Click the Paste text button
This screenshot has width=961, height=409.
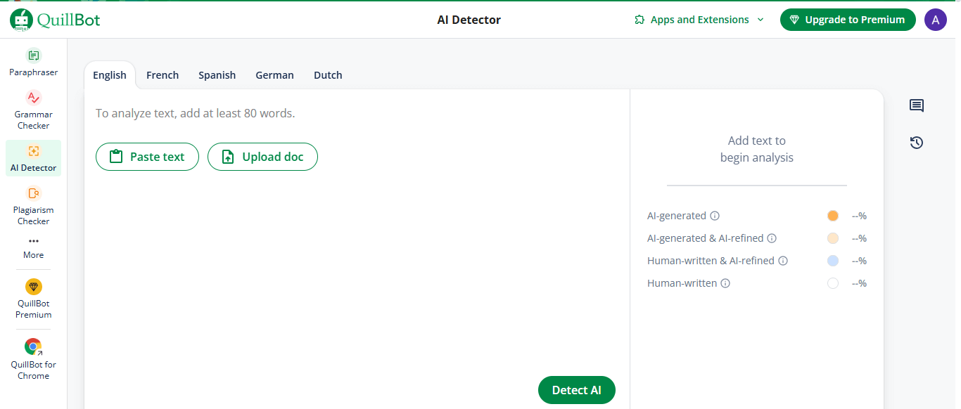tap(147, 157)
